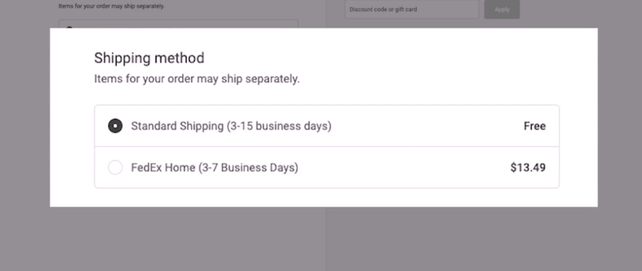Screen dimensions: 642x271
Task: Click the dimmed box around the hidden radio button
Action: point(188,24)
